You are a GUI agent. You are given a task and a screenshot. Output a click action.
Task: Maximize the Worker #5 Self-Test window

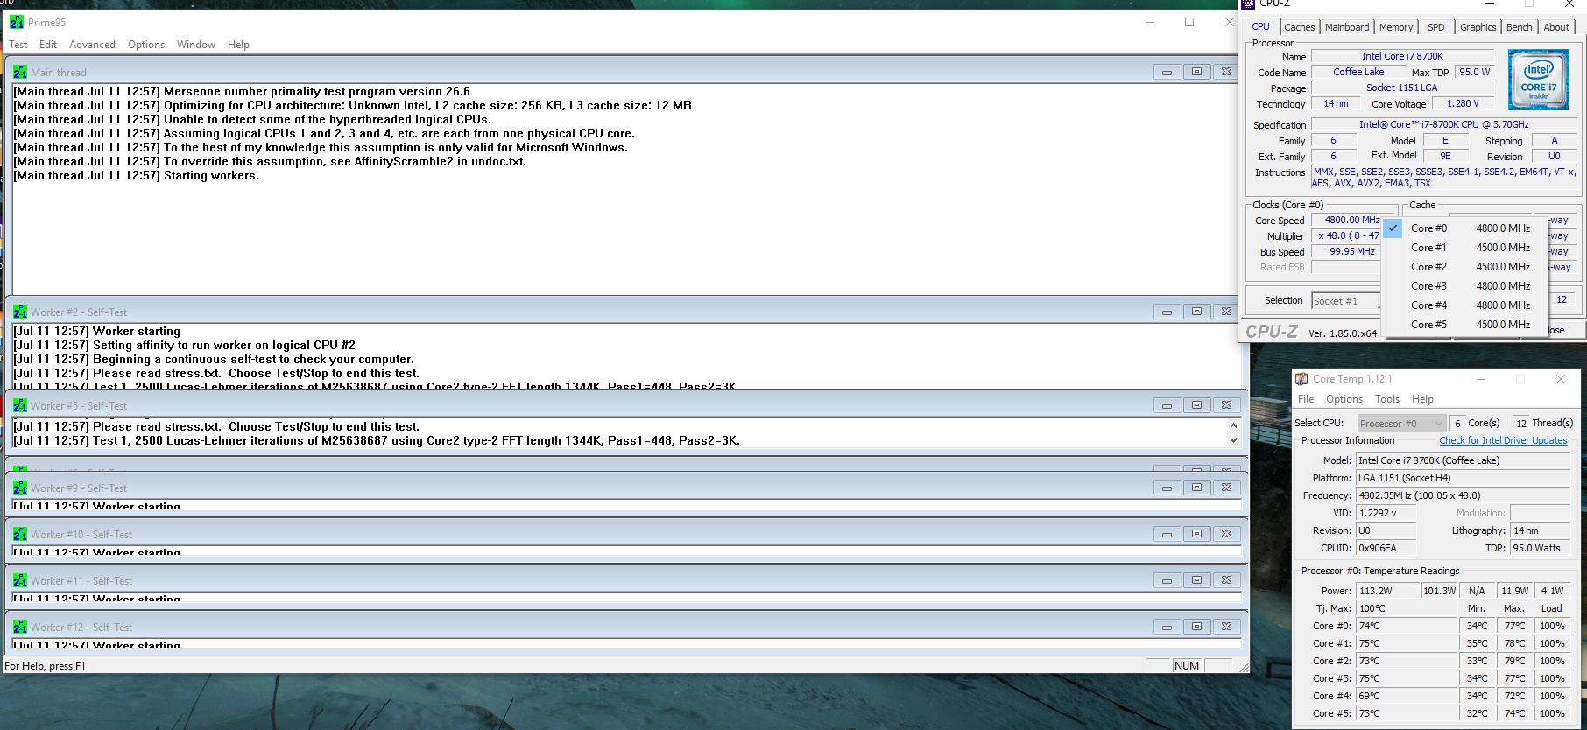(x=1196, y=405)
